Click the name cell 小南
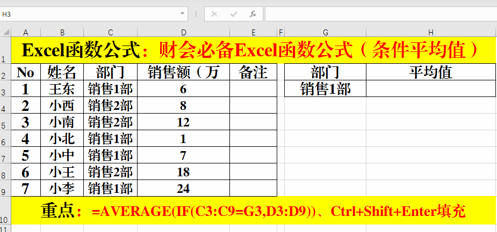497x232 pixels. click(x=62, y=122)
